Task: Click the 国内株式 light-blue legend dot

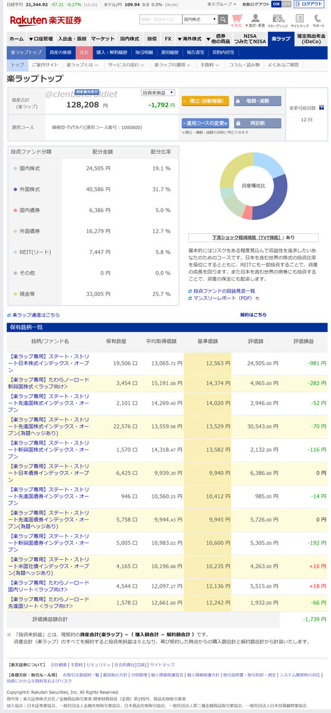Action: (x=15, y=169)
